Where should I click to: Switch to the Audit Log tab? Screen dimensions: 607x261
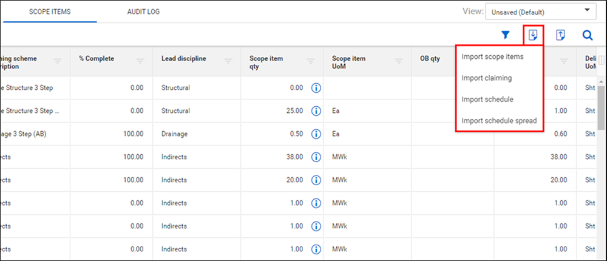(143, 12)
